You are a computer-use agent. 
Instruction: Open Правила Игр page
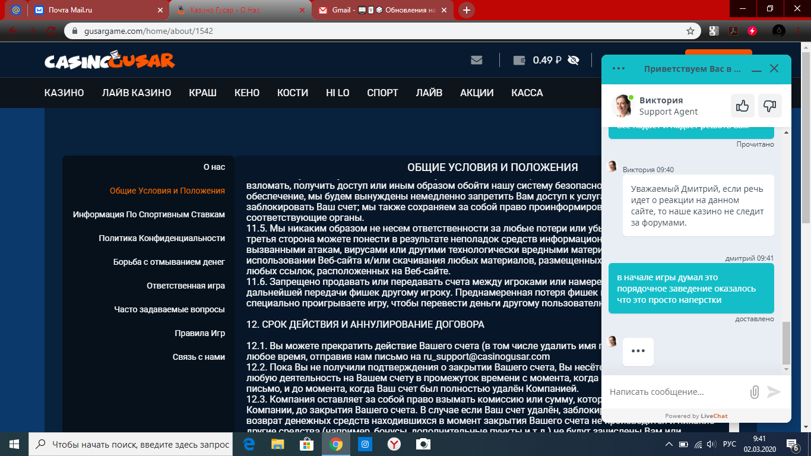[x=200, y=333]
